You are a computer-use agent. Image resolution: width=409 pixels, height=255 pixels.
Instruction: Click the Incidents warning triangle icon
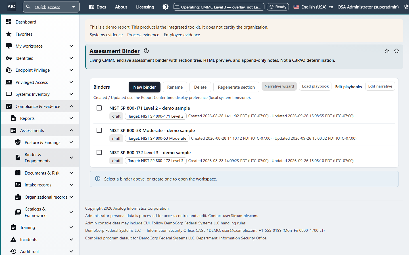[13, 239]
